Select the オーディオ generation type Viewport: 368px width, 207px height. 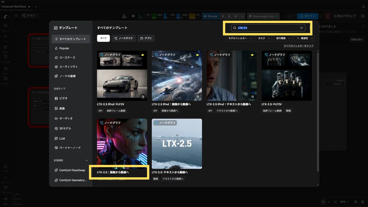click(x=71, y=118)
